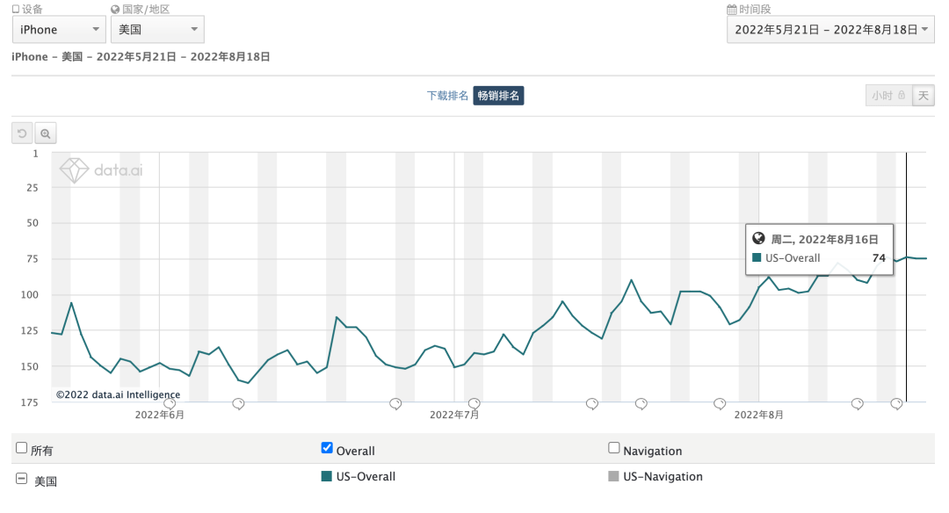Click the teal swatch in the tooltip

click(757, 257)
